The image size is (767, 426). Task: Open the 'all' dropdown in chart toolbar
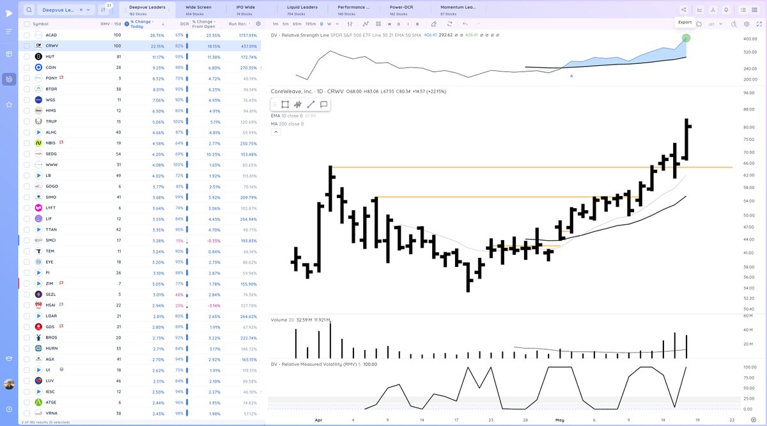point(714,24)
